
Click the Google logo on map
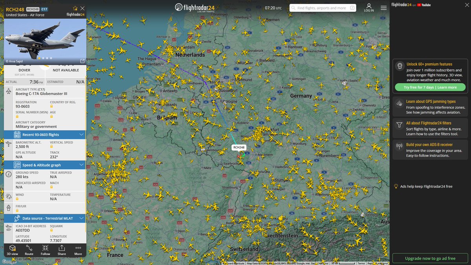(x=9, y=261)
